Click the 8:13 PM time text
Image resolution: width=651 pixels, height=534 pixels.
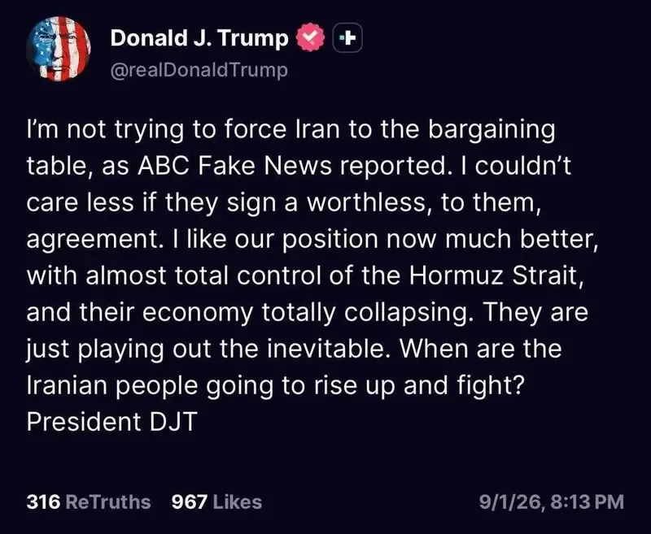point(587,501)
